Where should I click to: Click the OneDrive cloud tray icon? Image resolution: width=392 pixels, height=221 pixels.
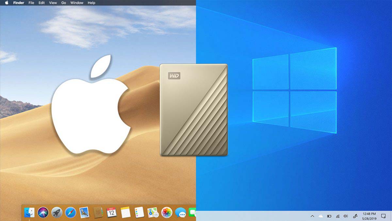pos(321,216)
